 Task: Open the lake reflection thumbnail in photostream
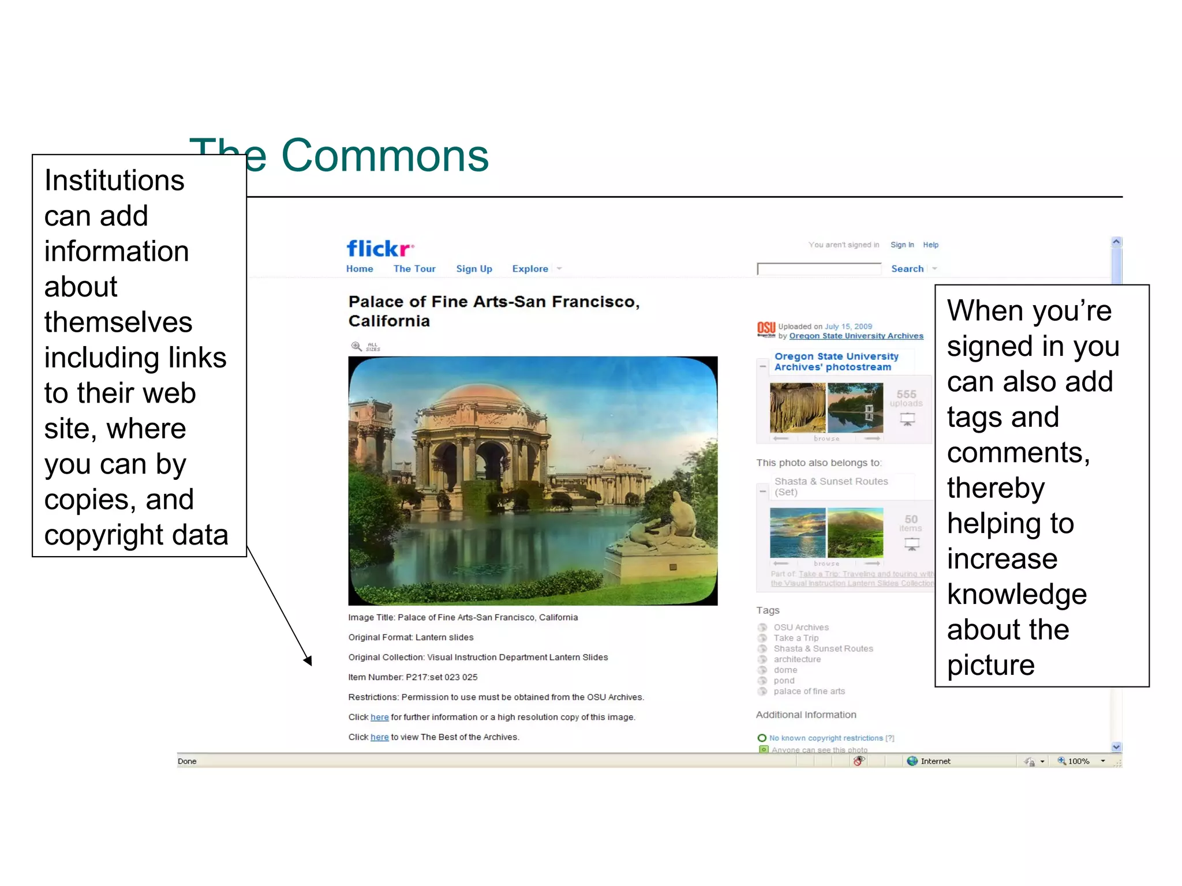click(855, 408)
